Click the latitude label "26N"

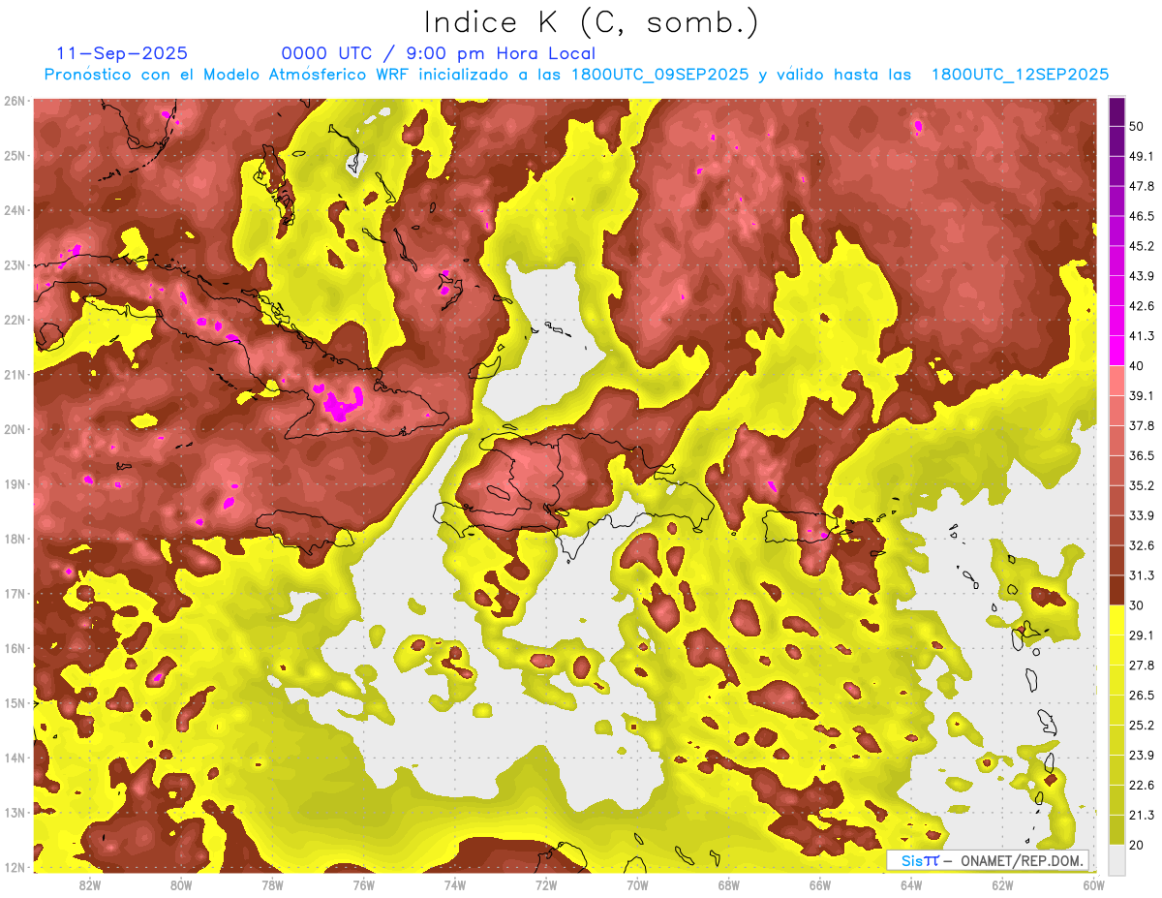click(15, 101)
